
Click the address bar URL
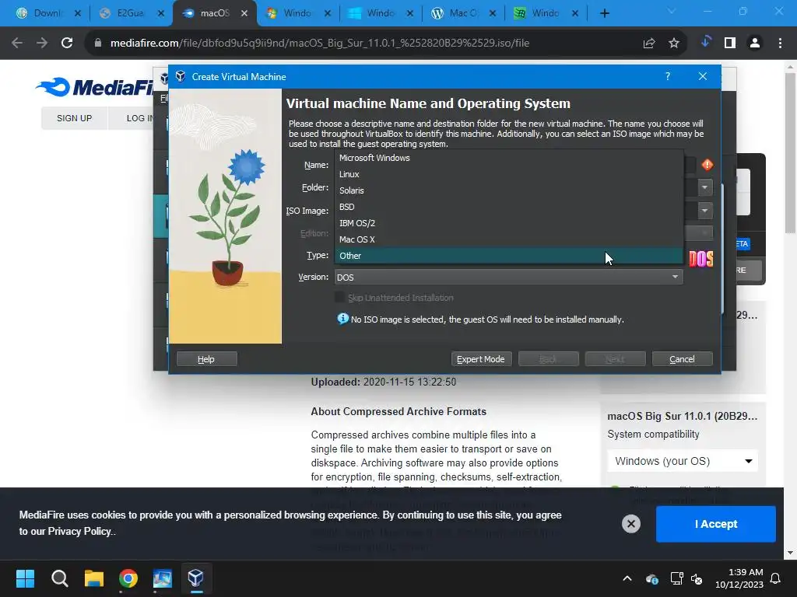(320, 44)
